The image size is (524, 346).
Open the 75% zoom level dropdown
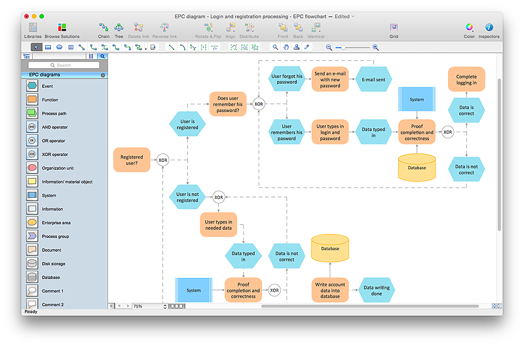click(x=151, y=306)
